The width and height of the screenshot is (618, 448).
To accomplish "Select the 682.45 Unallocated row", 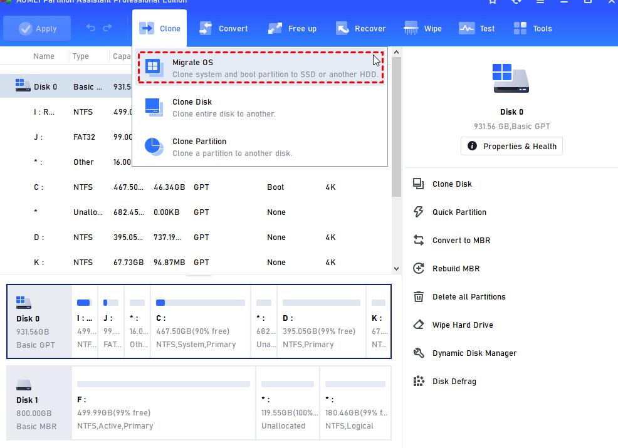I will (x=196, y=212).
